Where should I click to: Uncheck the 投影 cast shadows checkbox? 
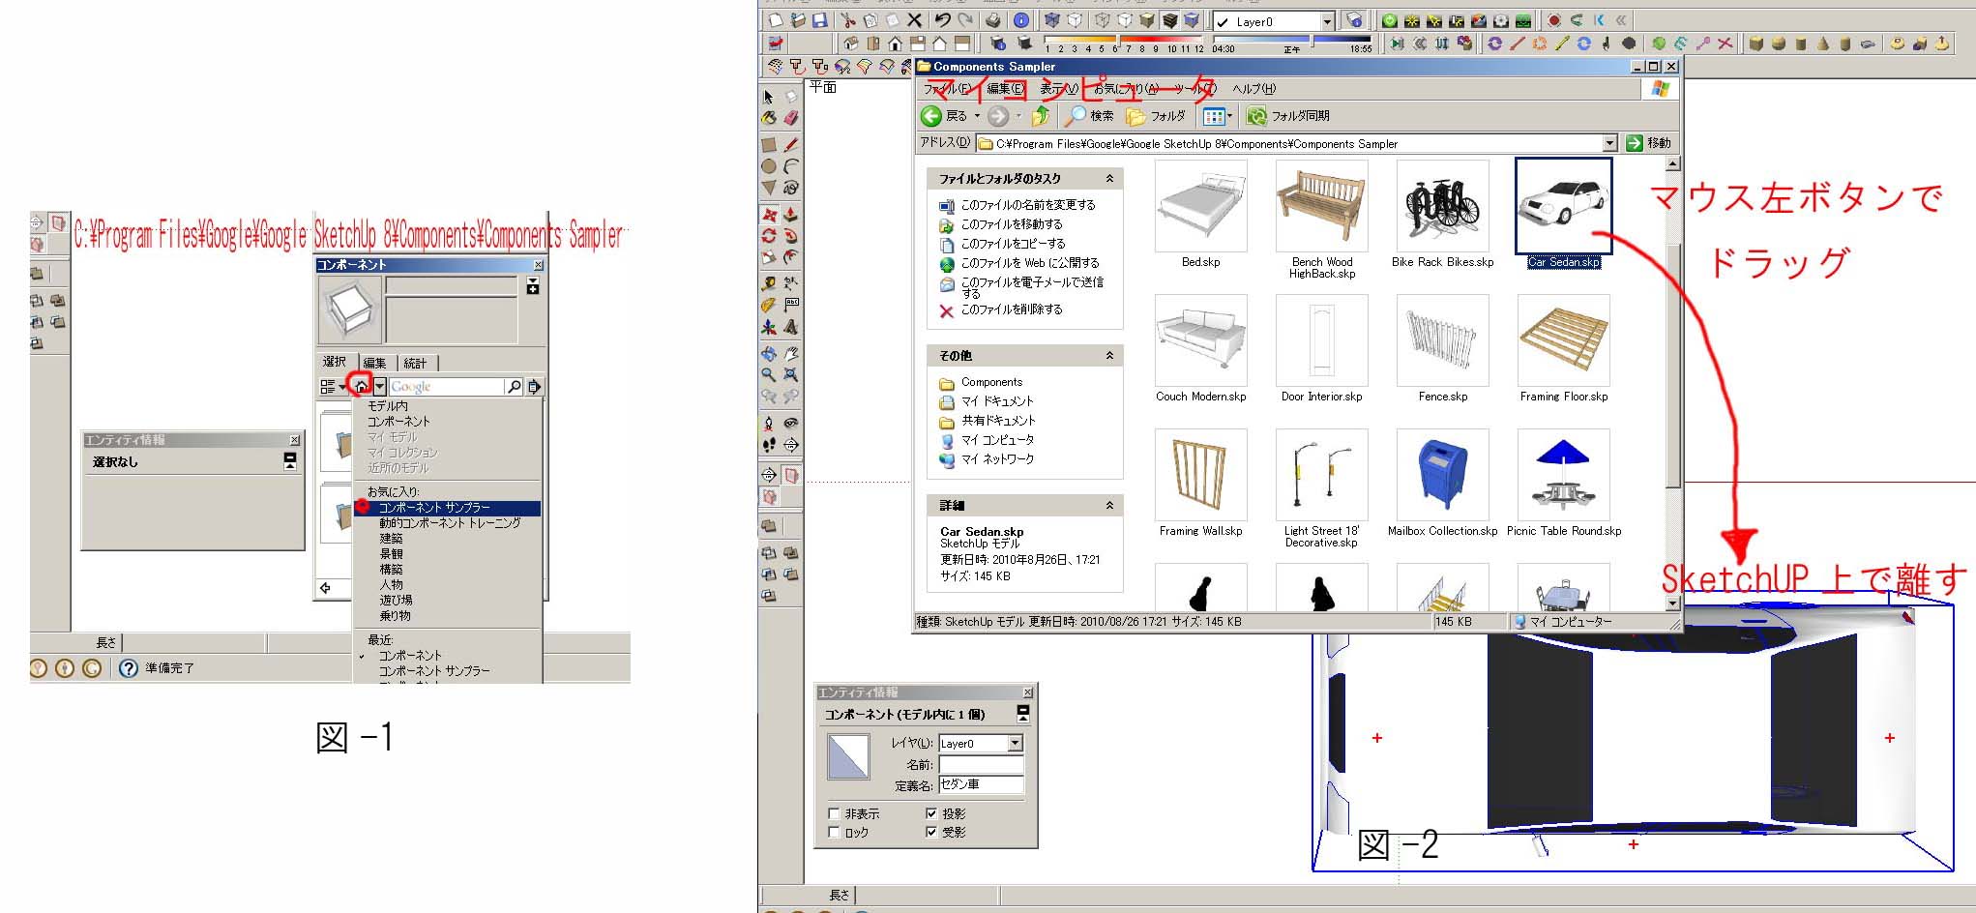(x=931, y=813)
